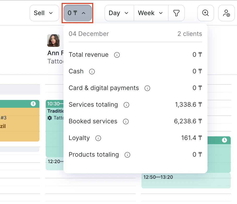237x204 pixels.
Task: Collapse the 0 ₸ revenue summary dropdown
Action: pos(77,13)
